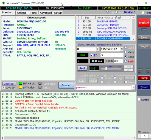The height and width of the screenshot is (140, 151).
Task: Uncheck the save bin checkbox
Action: [x=4, y=88]
